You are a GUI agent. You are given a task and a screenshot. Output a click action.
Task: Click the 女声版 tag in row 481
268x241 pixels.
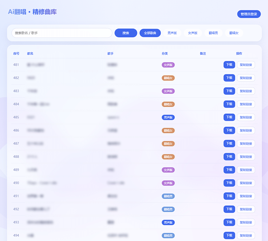point(168,65)
